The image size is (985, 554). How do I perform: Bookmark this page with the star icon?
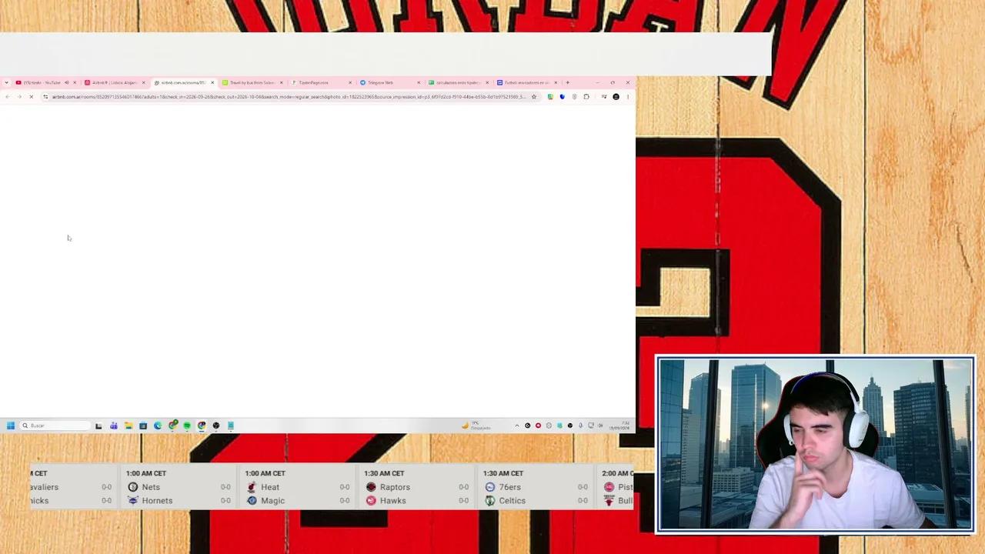point(533,97)
